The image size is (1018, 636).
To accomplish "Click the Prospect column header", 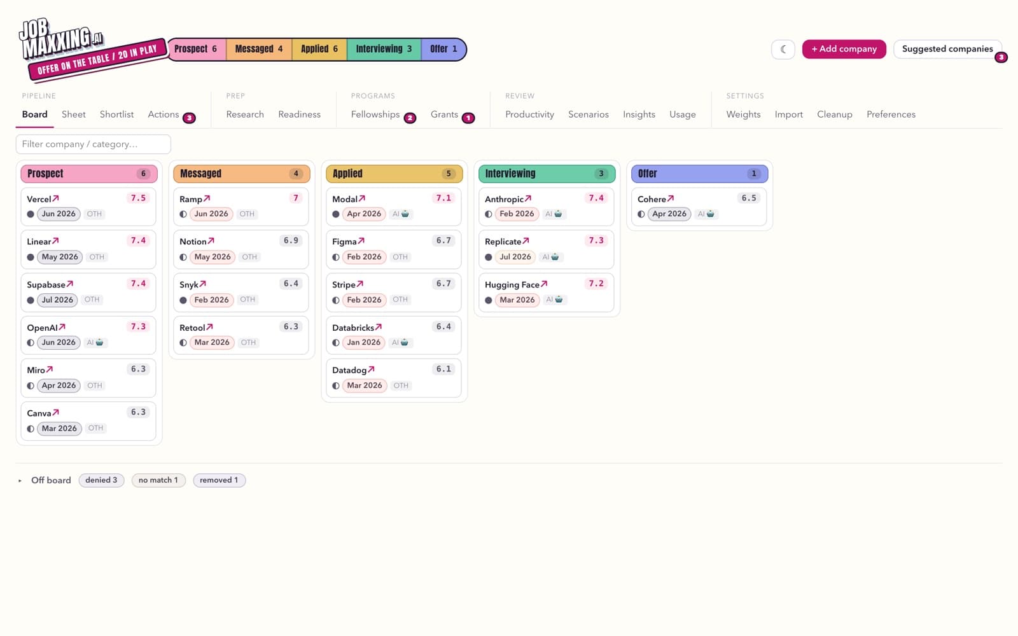I will (89, 174).
